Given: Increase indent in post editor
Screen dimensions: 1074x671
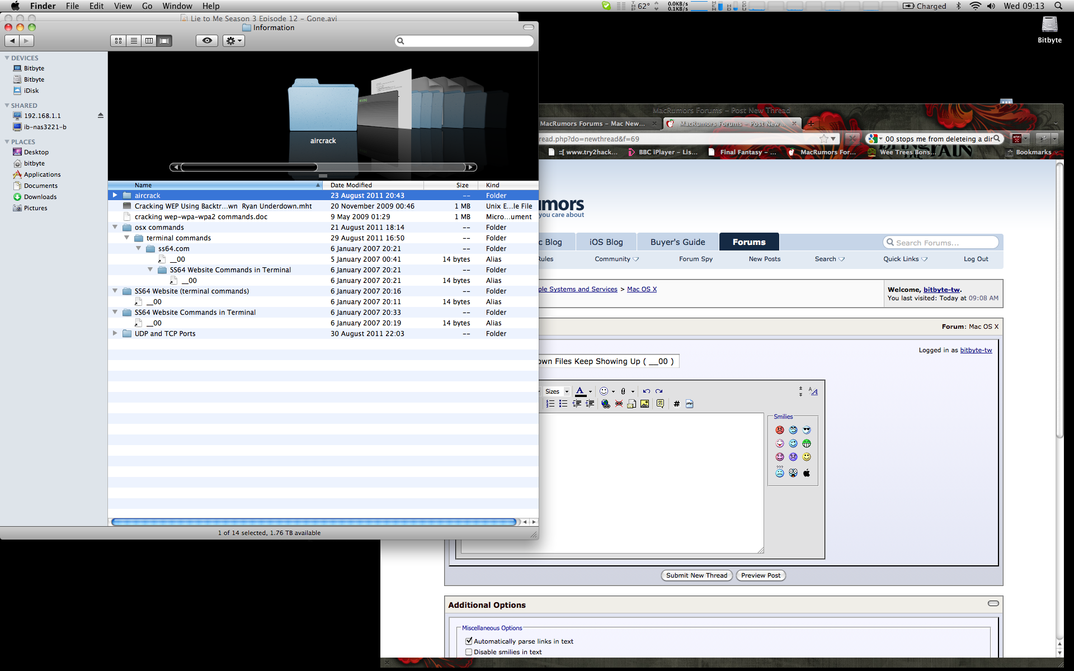Looking at the screenshot, I should tap(590, 404).
